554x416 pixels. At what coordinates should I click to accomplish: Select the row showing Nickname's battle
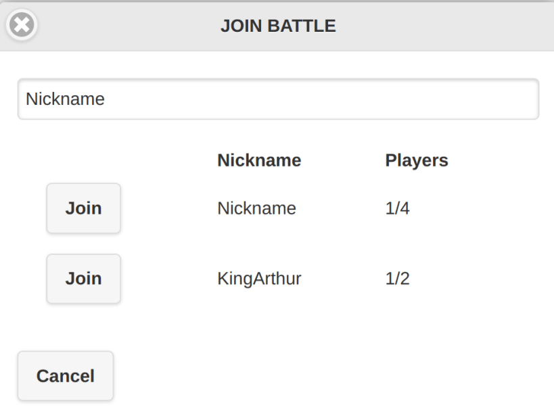(256, 208)
